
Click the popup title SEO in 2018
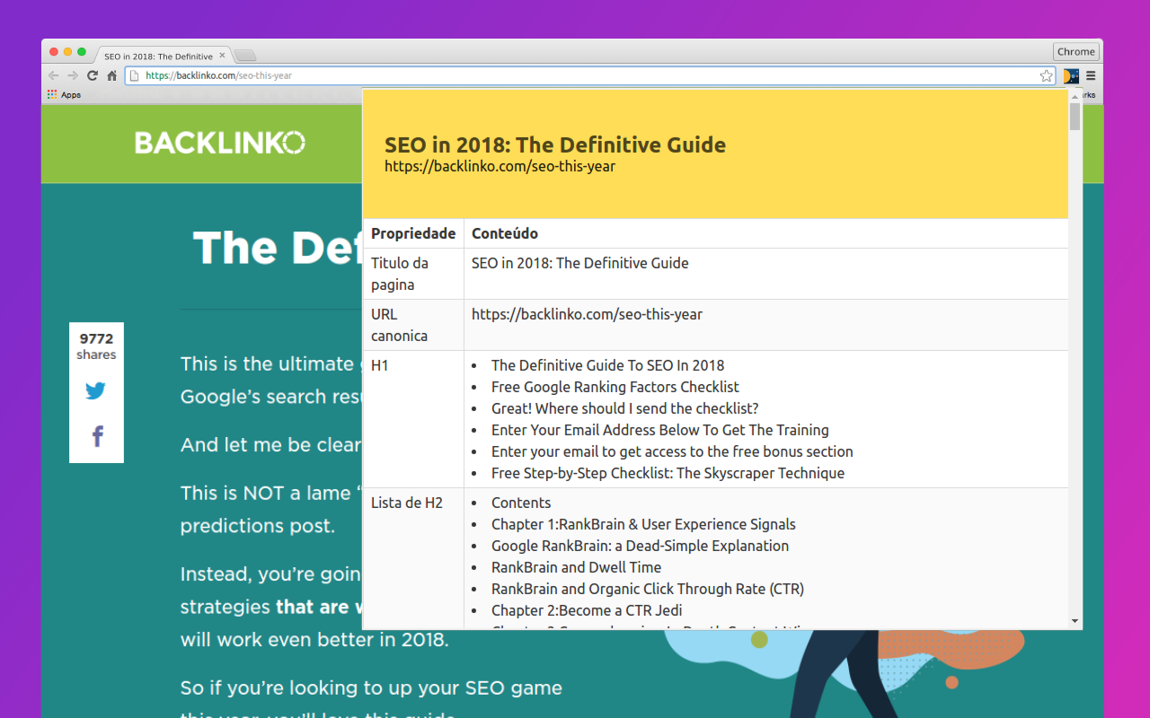click(x=555, y=144)
